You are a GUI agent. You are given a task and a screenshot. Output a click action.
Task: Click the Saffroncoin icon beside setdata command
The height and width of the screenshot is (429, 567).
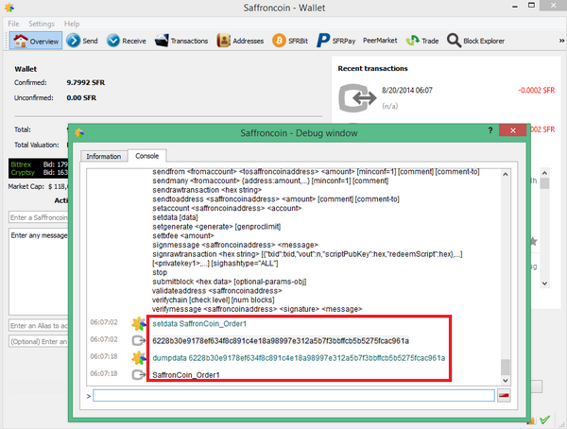coord(139,323)
